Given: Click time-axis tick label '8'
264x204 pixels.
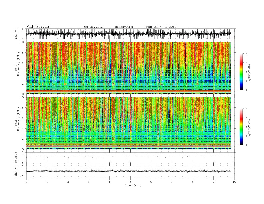Looking at the screenshot, I should point(193,182).
